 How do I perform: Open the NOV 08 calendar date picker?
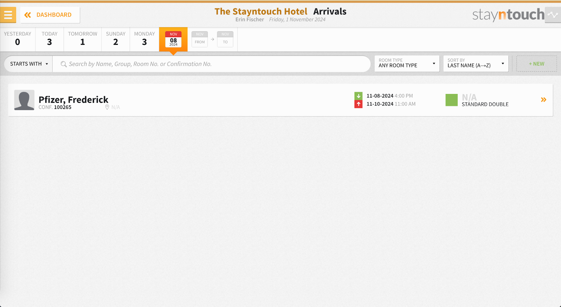point(173,39)
